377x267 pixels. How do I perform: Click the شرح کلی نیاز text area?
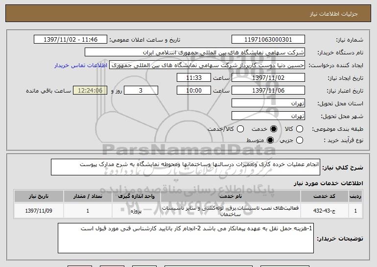point(186,167)
